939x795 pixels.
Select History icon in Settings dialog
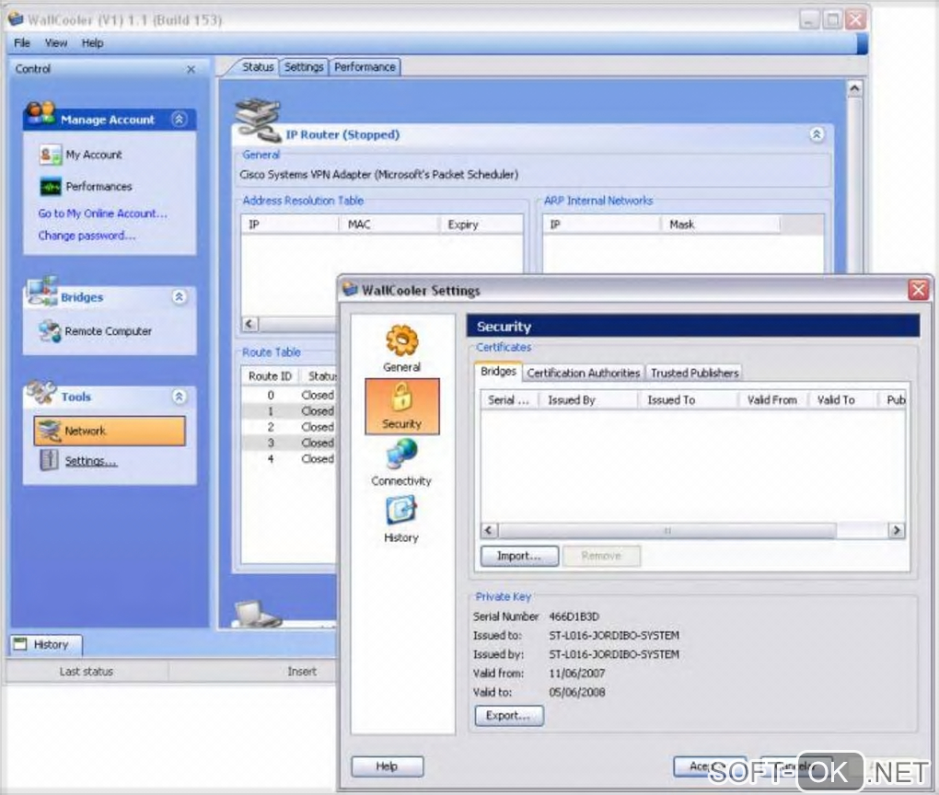click(401, 511)
